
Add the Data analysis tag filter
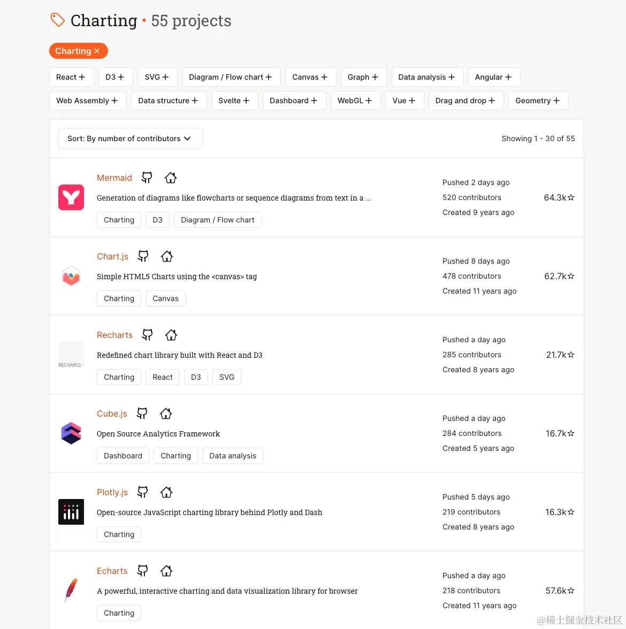(x=426, y=77)
